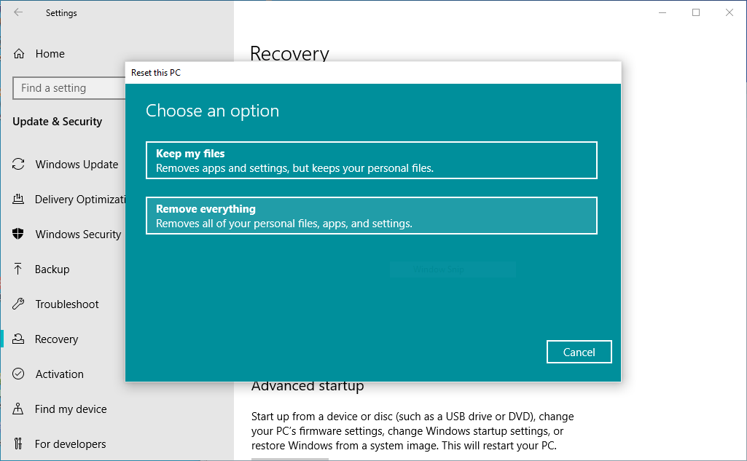Select the Keep my files option
Image resolution: width=747 pixels, height=461 pixels.
pos(372,159)
